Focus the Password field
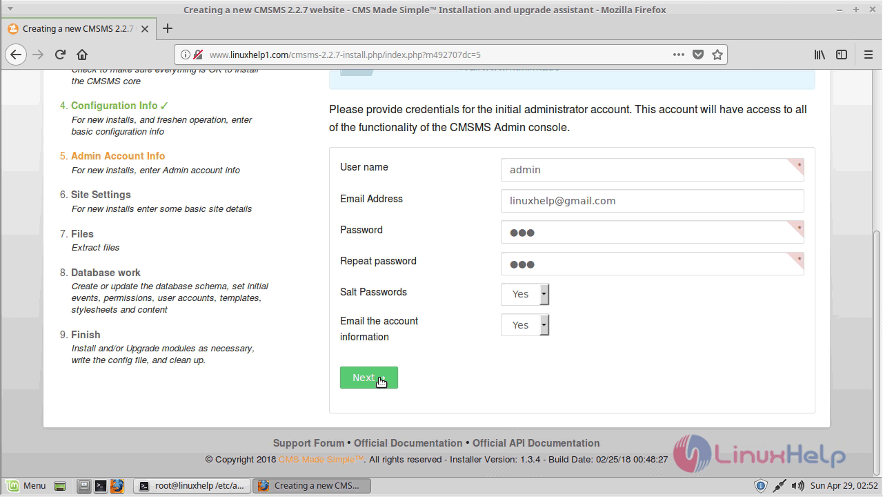The height and width of the screenshot is (497, 883). coord(652,233)
